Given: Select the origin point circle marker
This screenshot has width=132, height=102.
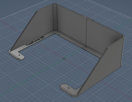Looking at the screenshot, I should pyautogui.click(x=64, y=59).
